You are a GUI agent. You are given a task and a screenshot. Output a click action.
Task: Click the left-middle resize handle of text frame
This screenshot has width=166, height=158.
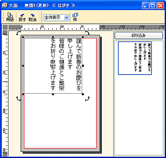23,66
